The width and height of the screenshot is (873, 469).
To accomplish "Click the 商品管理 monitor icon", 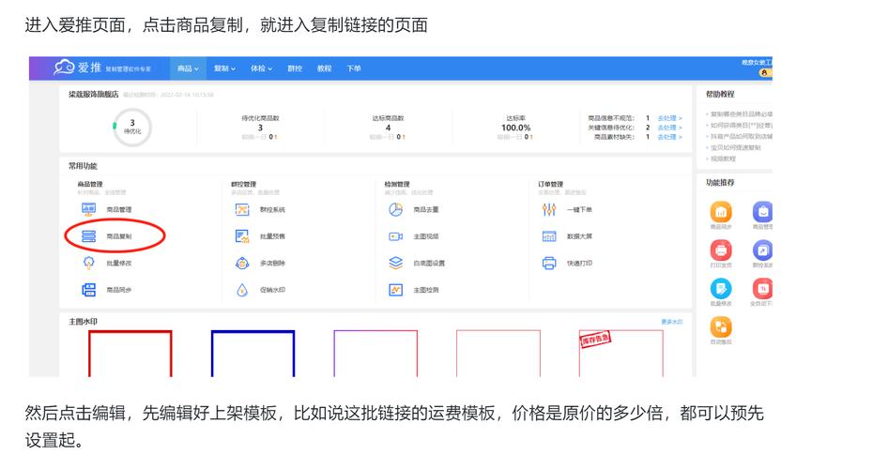I will point(88,209).
